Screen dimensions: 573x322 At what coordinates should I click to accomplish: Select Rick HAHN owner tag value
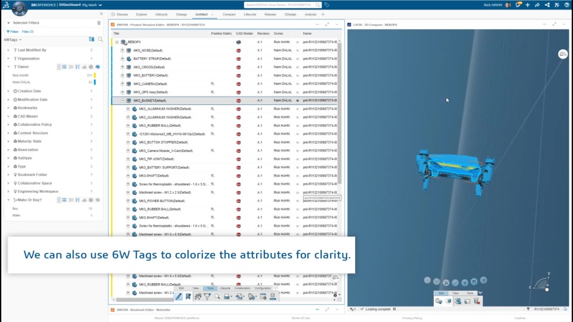tap(20, 75)
